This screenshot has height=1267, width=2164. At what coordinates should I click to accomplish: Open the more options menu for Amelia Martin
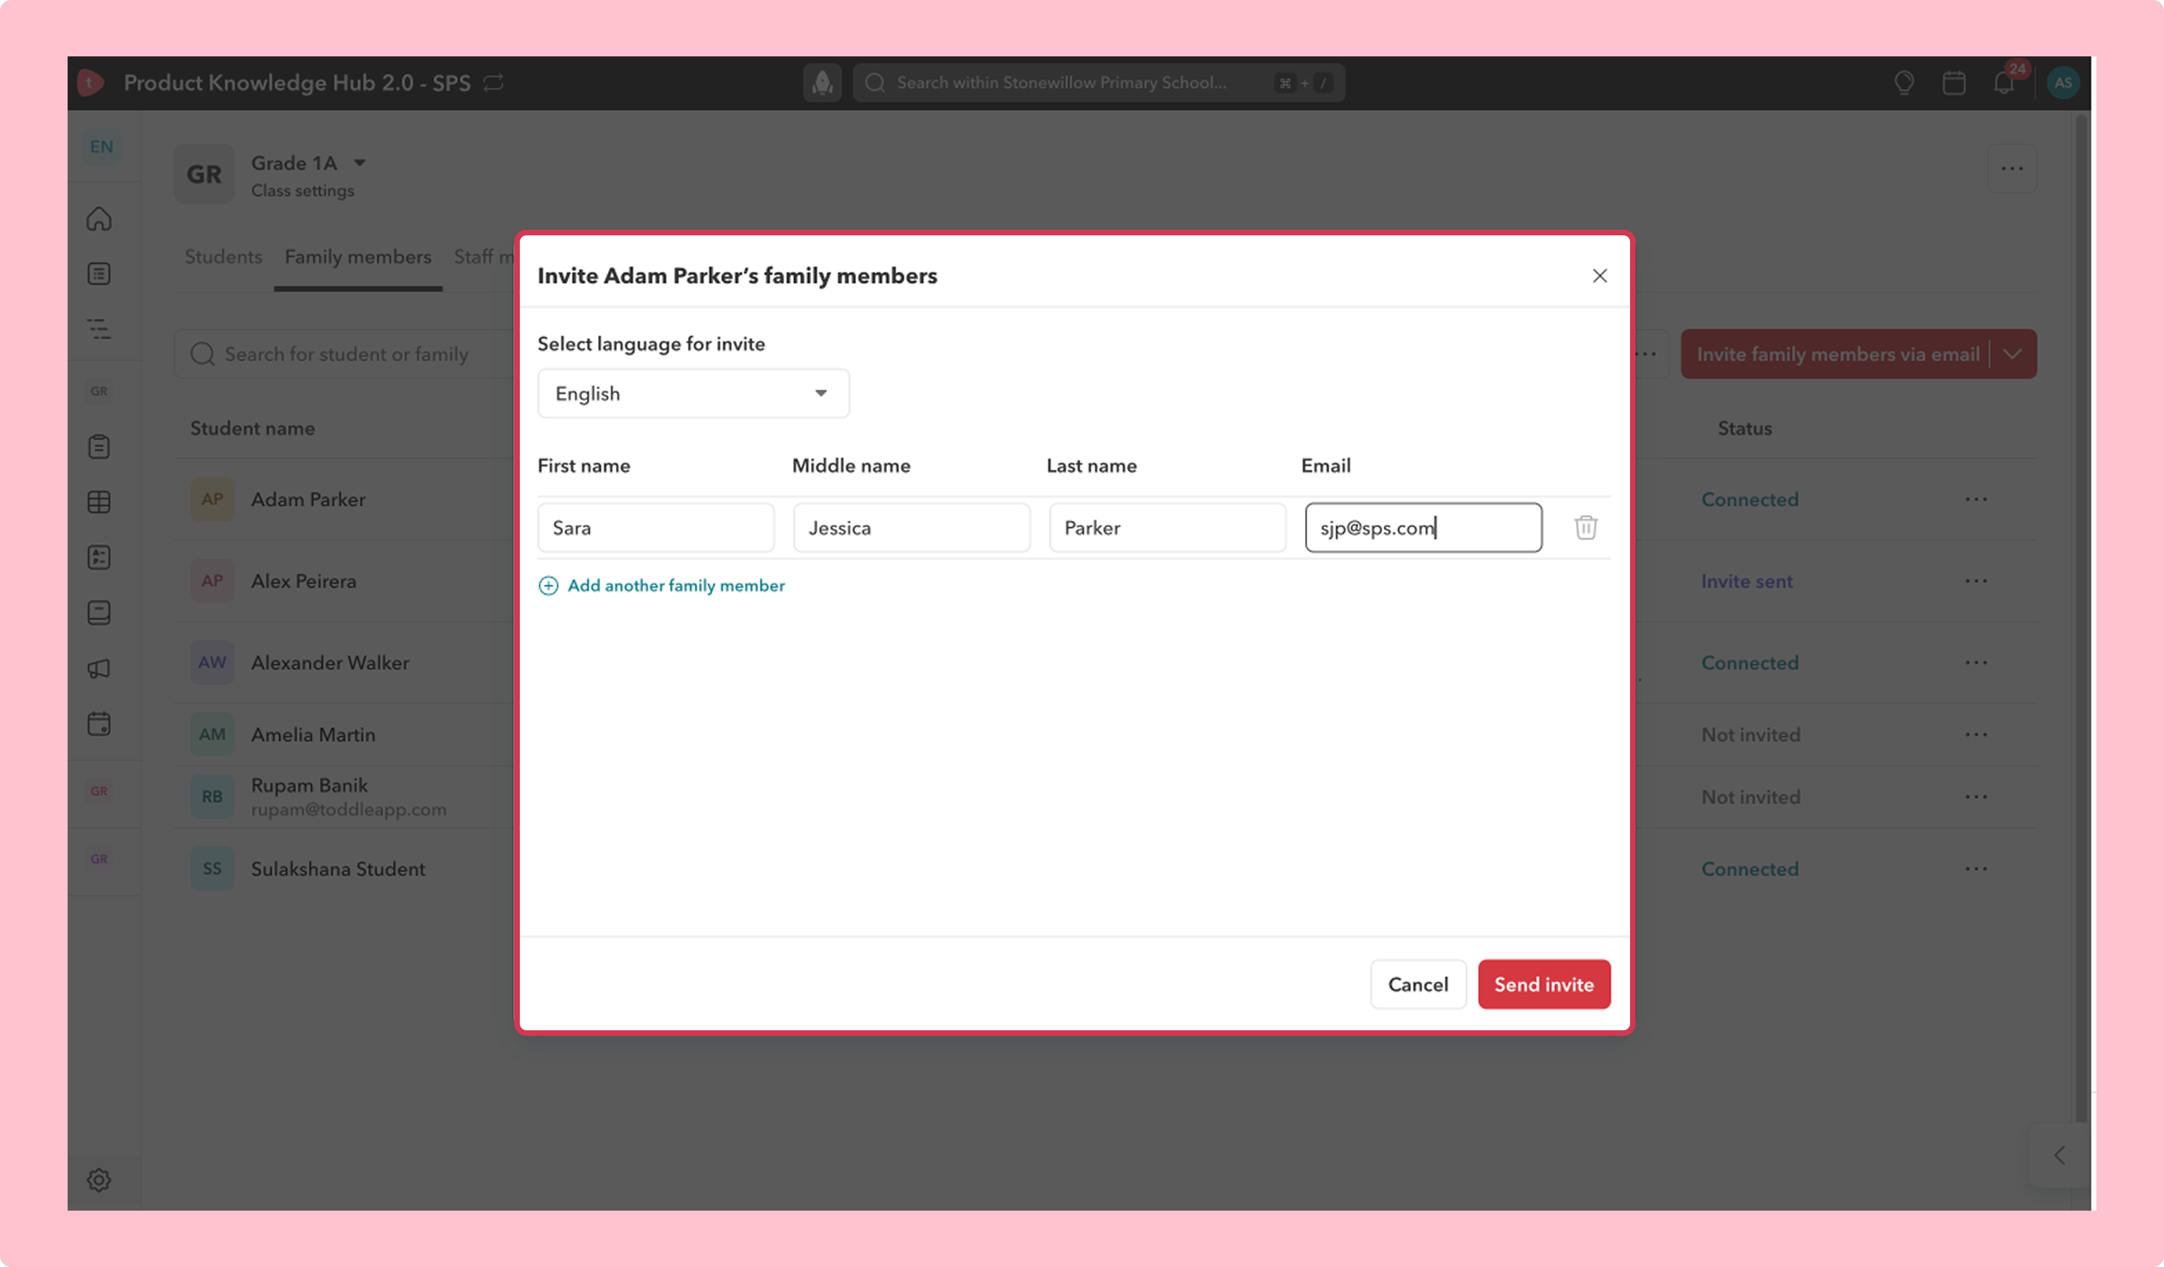tap(1976, 734)
